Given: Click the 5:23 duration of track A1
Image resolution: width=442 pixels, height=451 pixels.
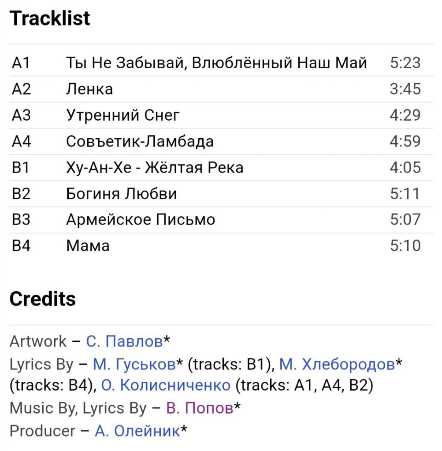Looking at the screenshot, I should pos(405,63).
